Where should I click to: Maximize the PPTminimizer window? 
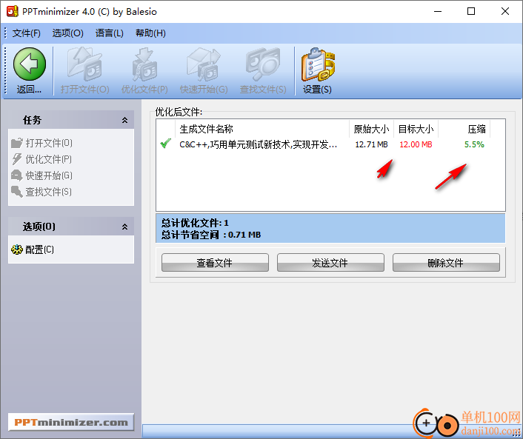coord(471,11)
